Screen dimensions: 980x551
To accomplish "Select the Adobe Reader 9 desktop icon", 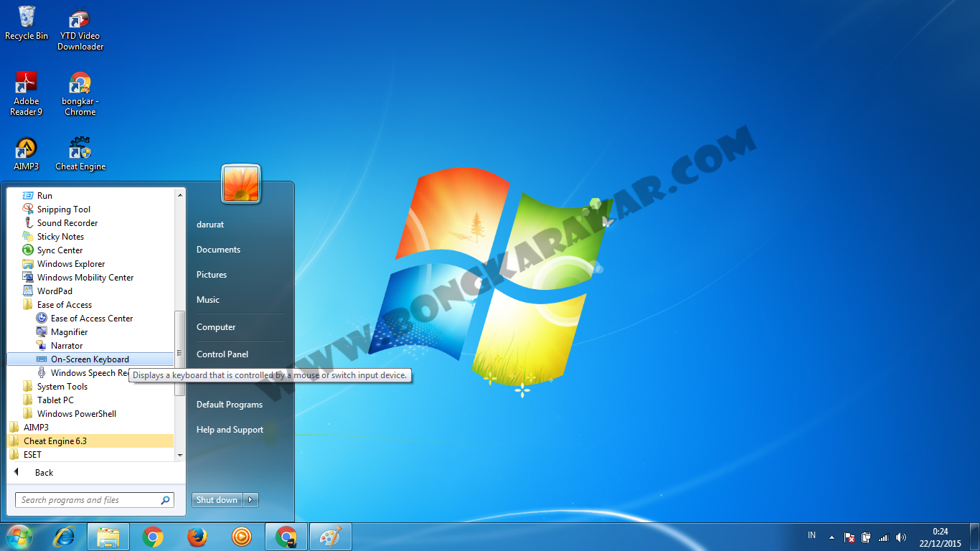I will [x=27, y=94].
